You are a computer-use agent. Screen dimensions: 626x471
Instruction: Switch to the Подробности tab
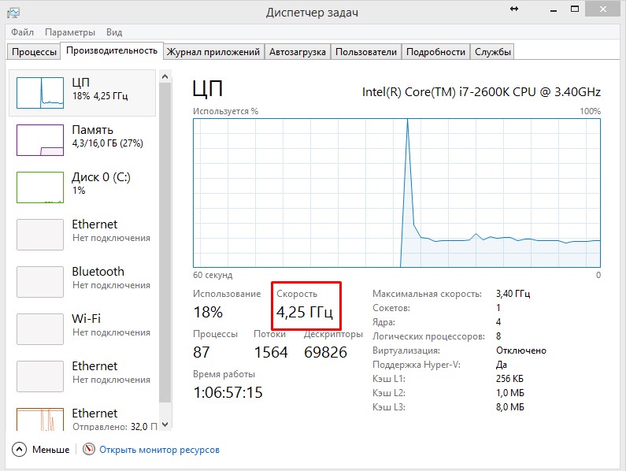pos(435,52)
